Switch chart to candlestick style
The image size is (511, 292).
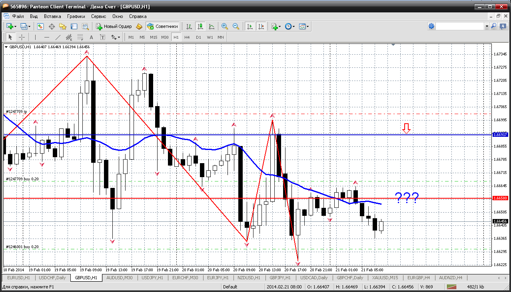[x=200, y=26]
